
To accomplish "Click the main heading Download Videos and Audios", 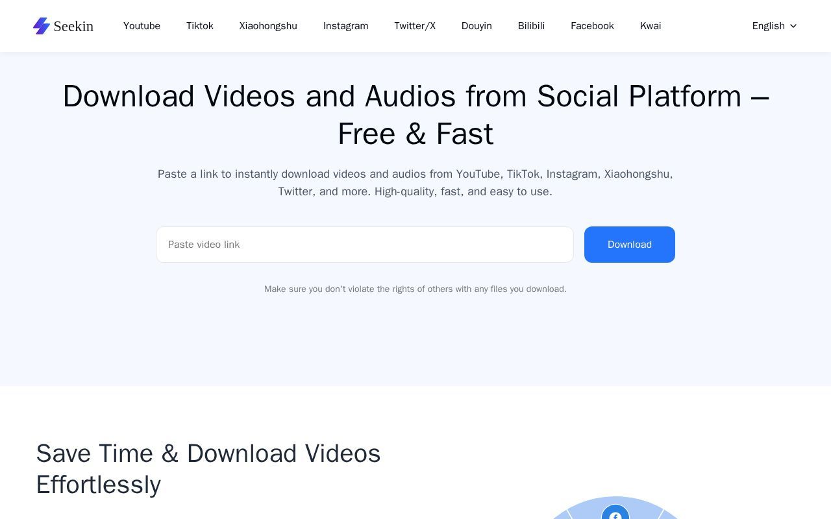I will 415,115.
